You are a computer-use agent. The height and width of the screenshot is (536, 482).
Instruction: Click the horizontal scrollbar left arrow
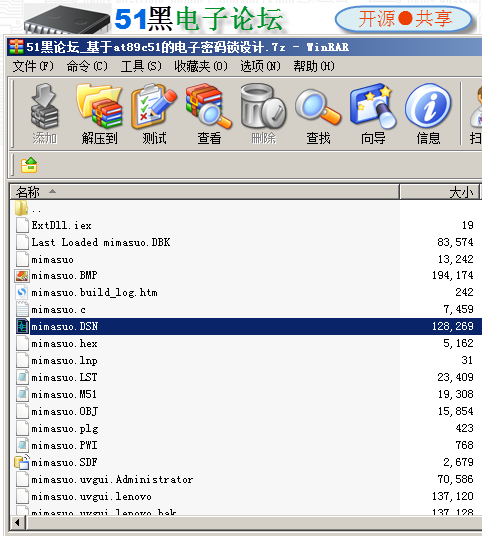[17, 522]
